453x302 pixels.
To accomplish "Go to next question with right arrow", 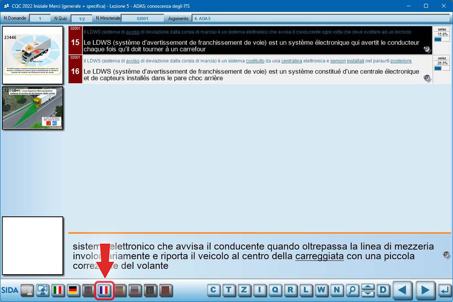I will pos(425,290).
